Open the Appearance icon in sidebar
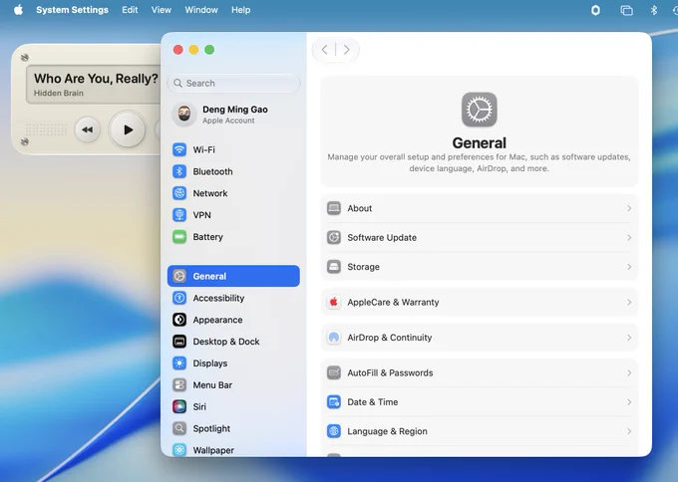The image size is (678, 482). coord(179,320)
